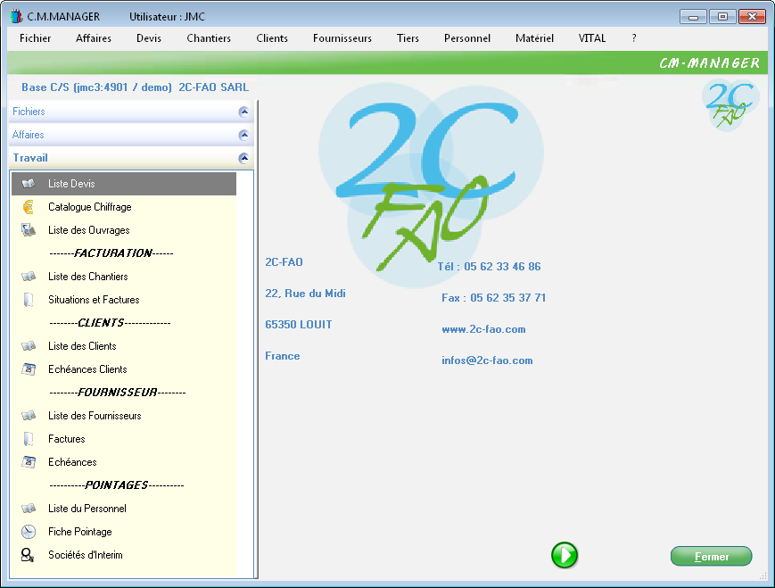
Task: Click the book icon beside Liste du Personnel
Action: 29,509
